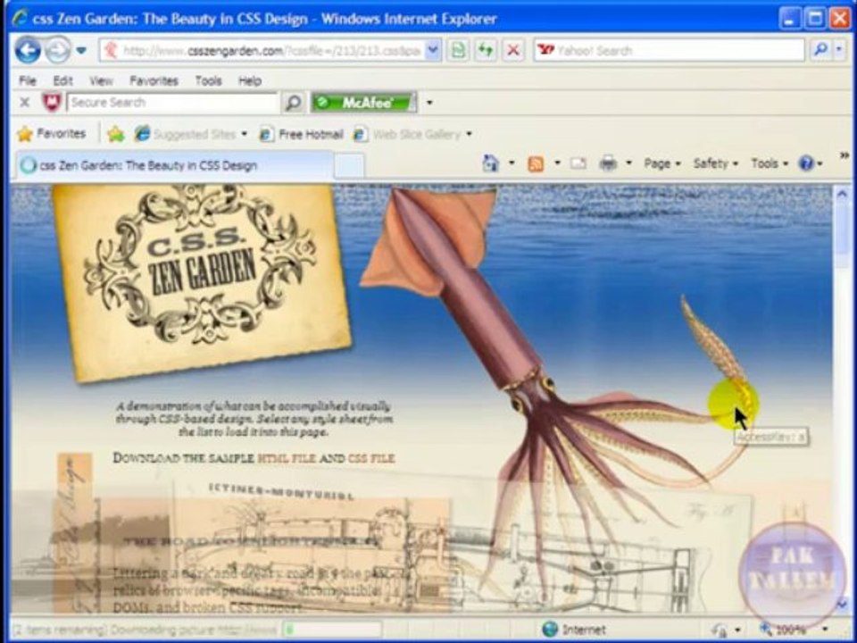Open the Web Slice Gallery link
Image resolution: width=857 pixels, height=643 pixels.
407,134
